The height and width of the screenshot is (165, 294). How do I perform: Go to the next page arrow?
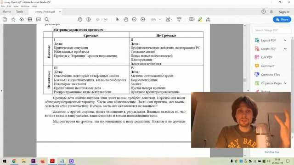pos(89,19)
